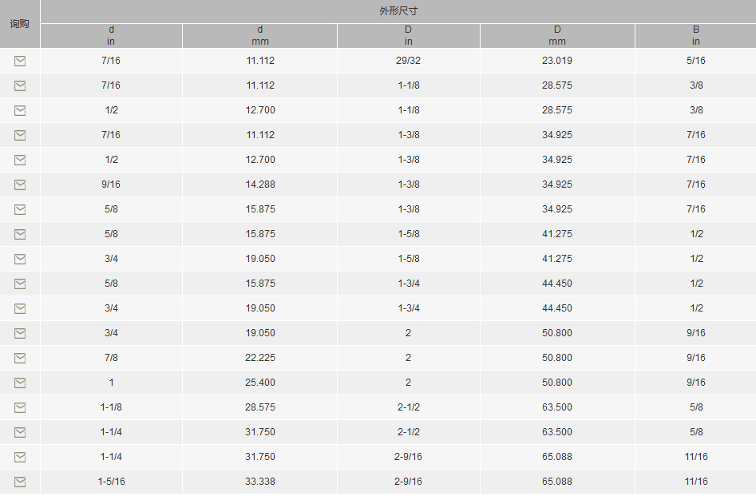This screenshot has width=756, height=496.
Task: Click the 询购 column header
Action: [x=20, y=24]
